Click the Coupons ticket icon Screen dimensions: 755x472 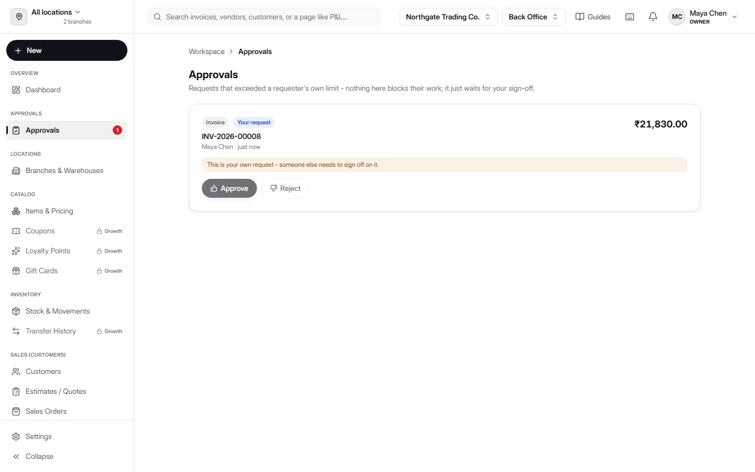click(16, 231)
